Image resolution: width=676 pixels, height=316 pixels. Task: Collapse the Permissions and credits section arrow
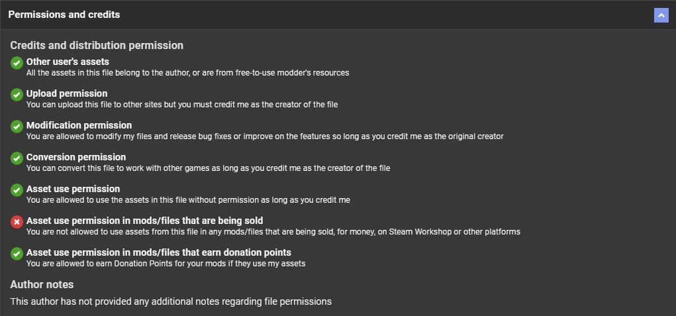point(661,15)
